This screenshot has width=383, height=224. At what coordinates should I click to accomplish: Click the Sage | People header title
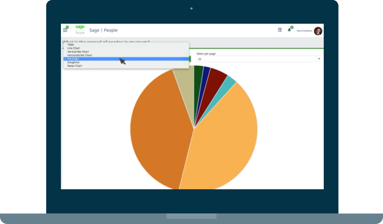(103, 30)
